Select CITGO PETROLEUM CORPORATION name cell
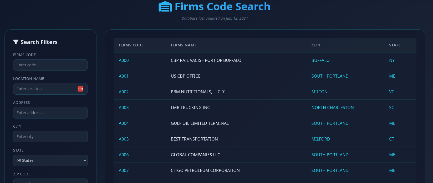The image size is (433, 183). click(x=205, y=170)
